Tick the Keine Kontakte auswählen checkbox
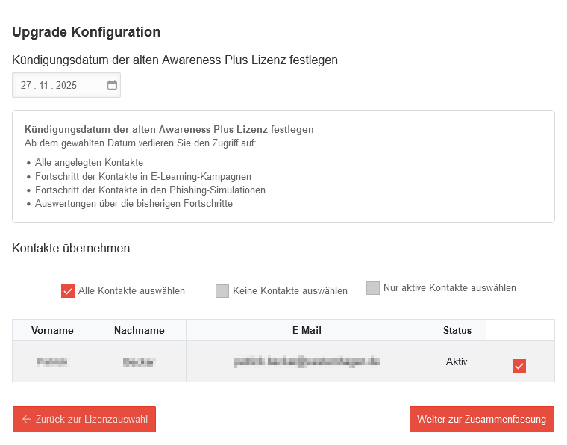 (x=222, y=291)
